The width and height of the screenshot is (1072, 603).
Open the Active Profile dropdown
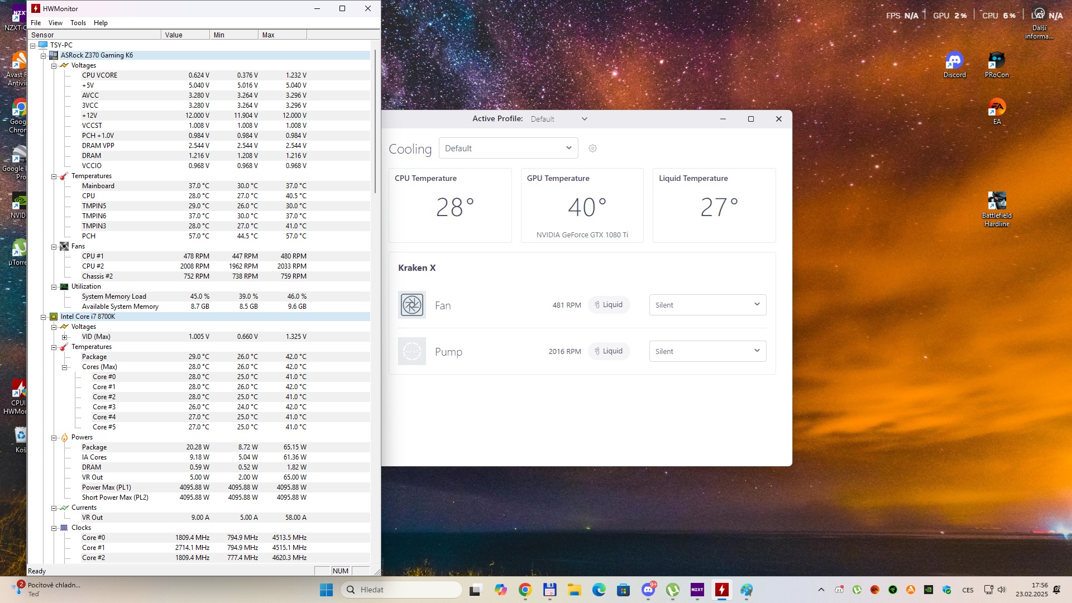pyautogui.click(x=558, y=119)
